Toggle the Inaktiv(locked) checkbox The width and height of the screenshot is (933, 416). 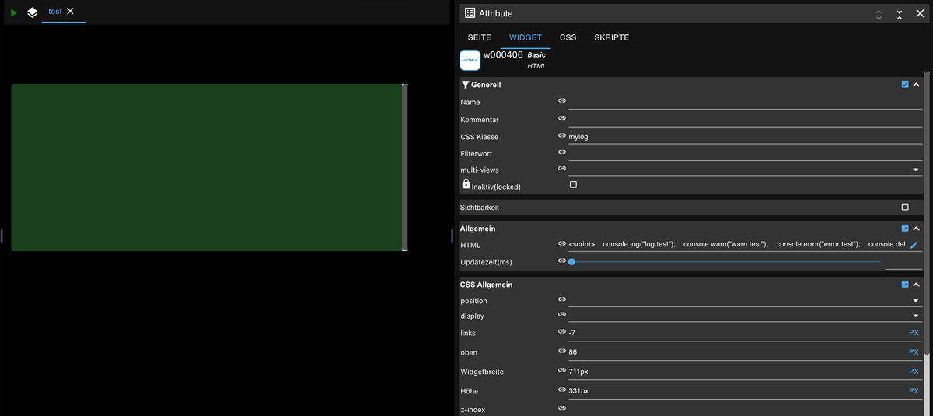click(x=573, y=185)
